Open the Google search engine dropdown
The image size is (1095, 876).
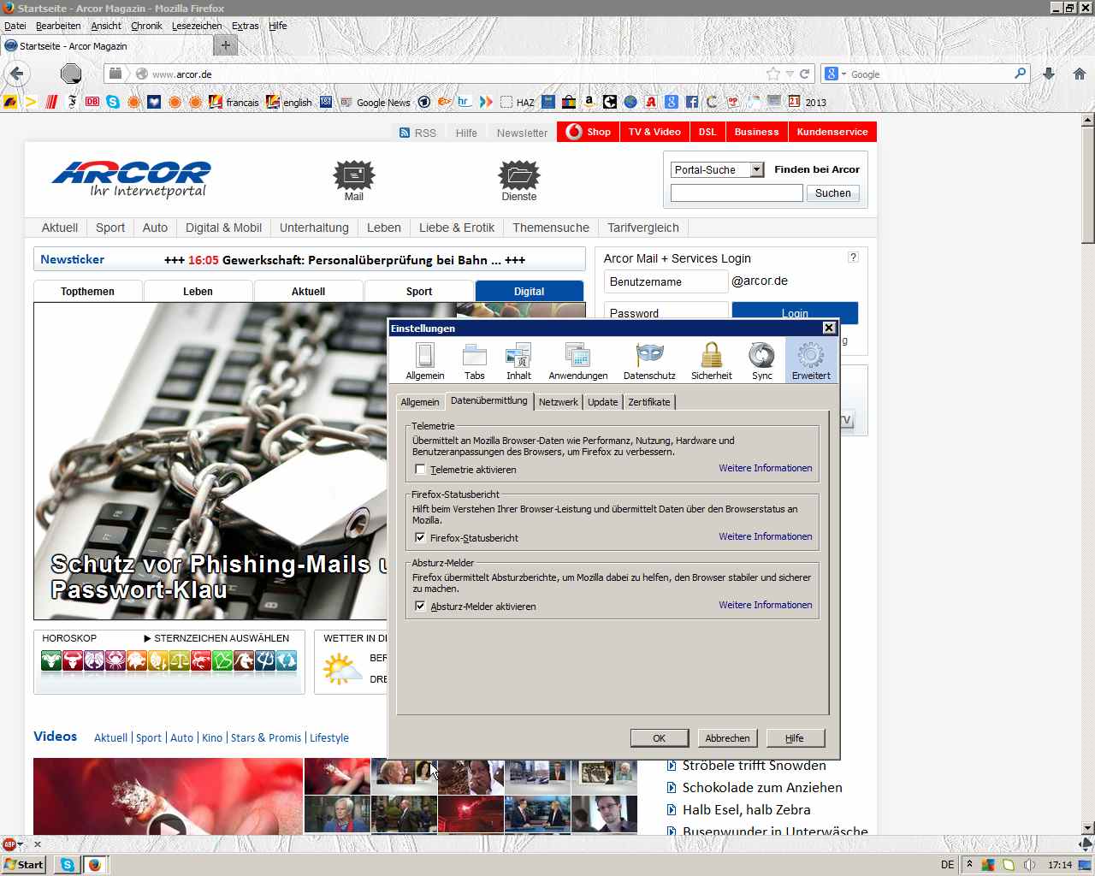point(836,74)
